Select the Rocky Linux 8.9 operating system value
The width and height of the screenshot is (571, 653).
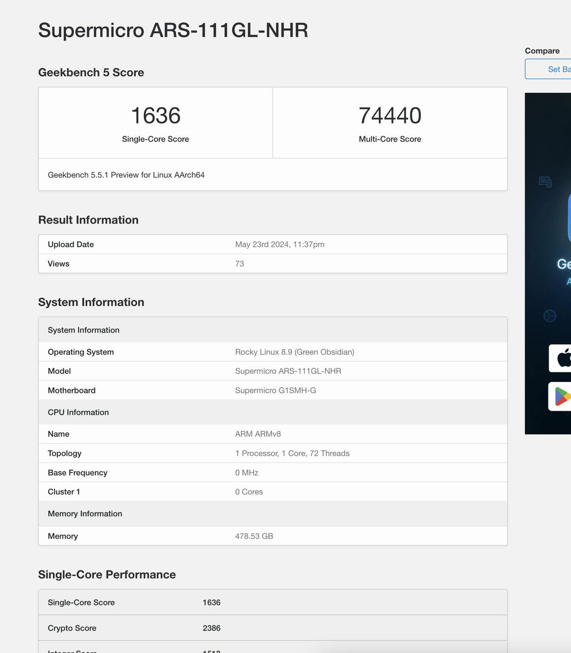coord(294,352)
